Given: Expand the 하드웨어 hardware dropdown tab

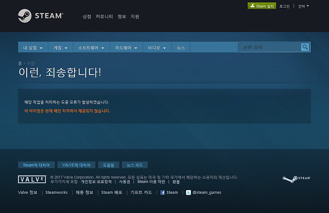Looking at the screenshot, I should pyautogui.click(x=126, y=48).
